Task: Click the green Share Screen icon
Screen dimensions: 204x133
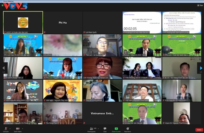Action: click(116, 129)
